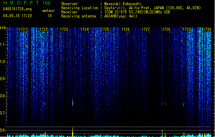Click the 0.6 kHz axis tick label
The image size is (215, 137).
3,130
